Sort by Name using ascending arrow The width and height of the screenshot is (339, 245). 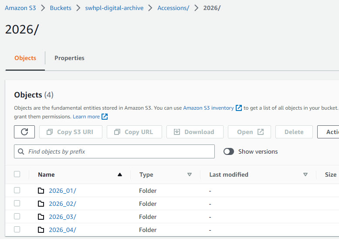pos(120,175)
